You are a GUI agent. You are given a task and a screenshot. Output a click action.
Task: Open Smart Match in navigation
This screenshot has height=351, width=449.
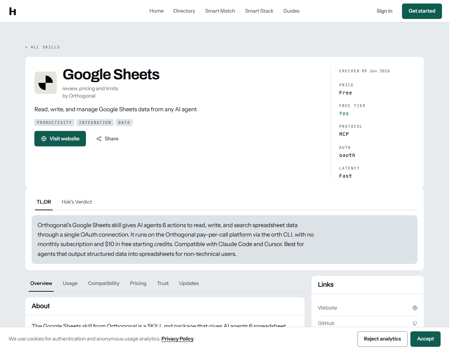click(x=220, y=11)
